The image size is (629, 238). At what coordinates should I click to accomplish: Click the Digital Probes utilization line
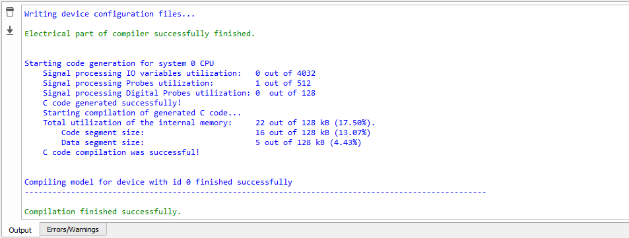(x=180, y=93)
